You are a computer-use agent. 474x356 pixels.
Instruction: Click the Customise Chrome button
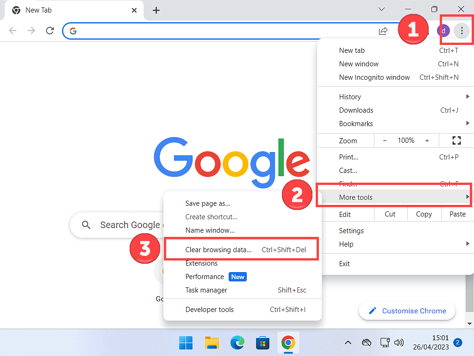point(406,311)
